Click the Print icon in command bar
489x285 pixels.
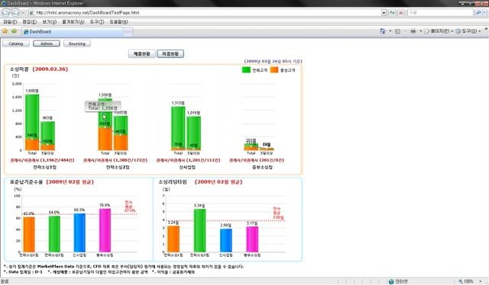tap(413, 31)
